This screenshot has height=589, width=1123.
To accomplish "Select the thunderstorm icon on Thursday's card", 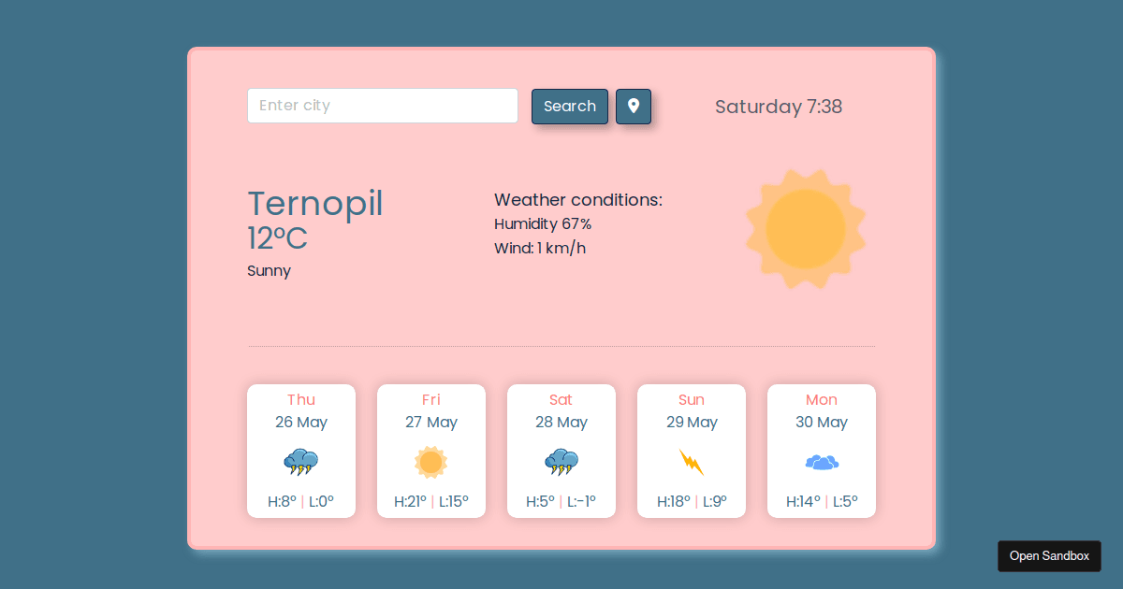I will click(x=301, y=460).
